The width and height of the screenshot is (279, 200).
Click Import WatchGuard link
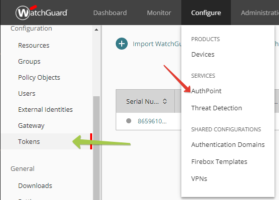[x=157, y=44]
